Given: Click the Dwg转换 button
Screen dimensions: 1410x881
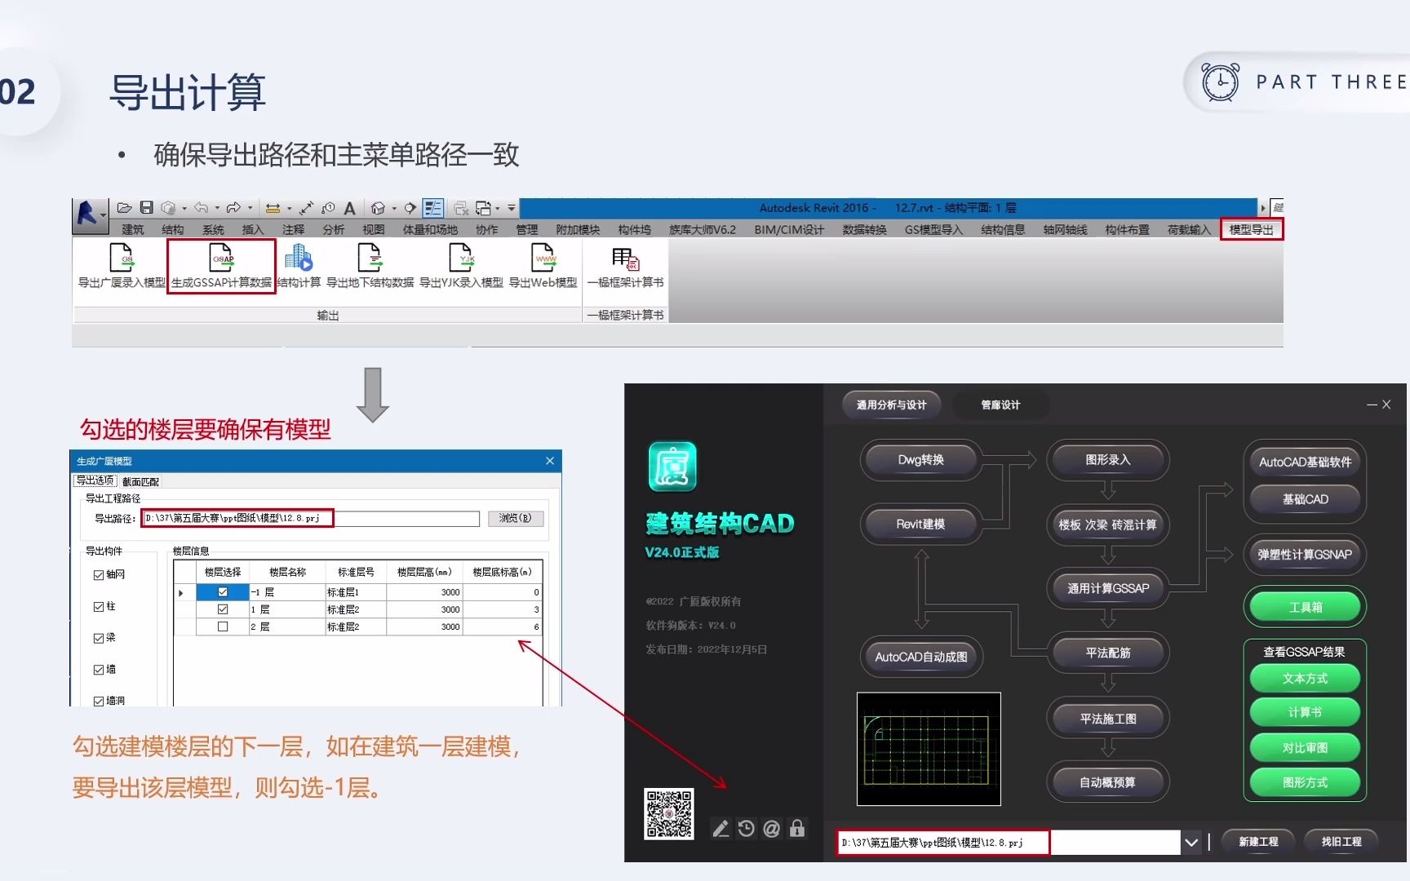Looking at the screenshot, I should click(920, 460).
